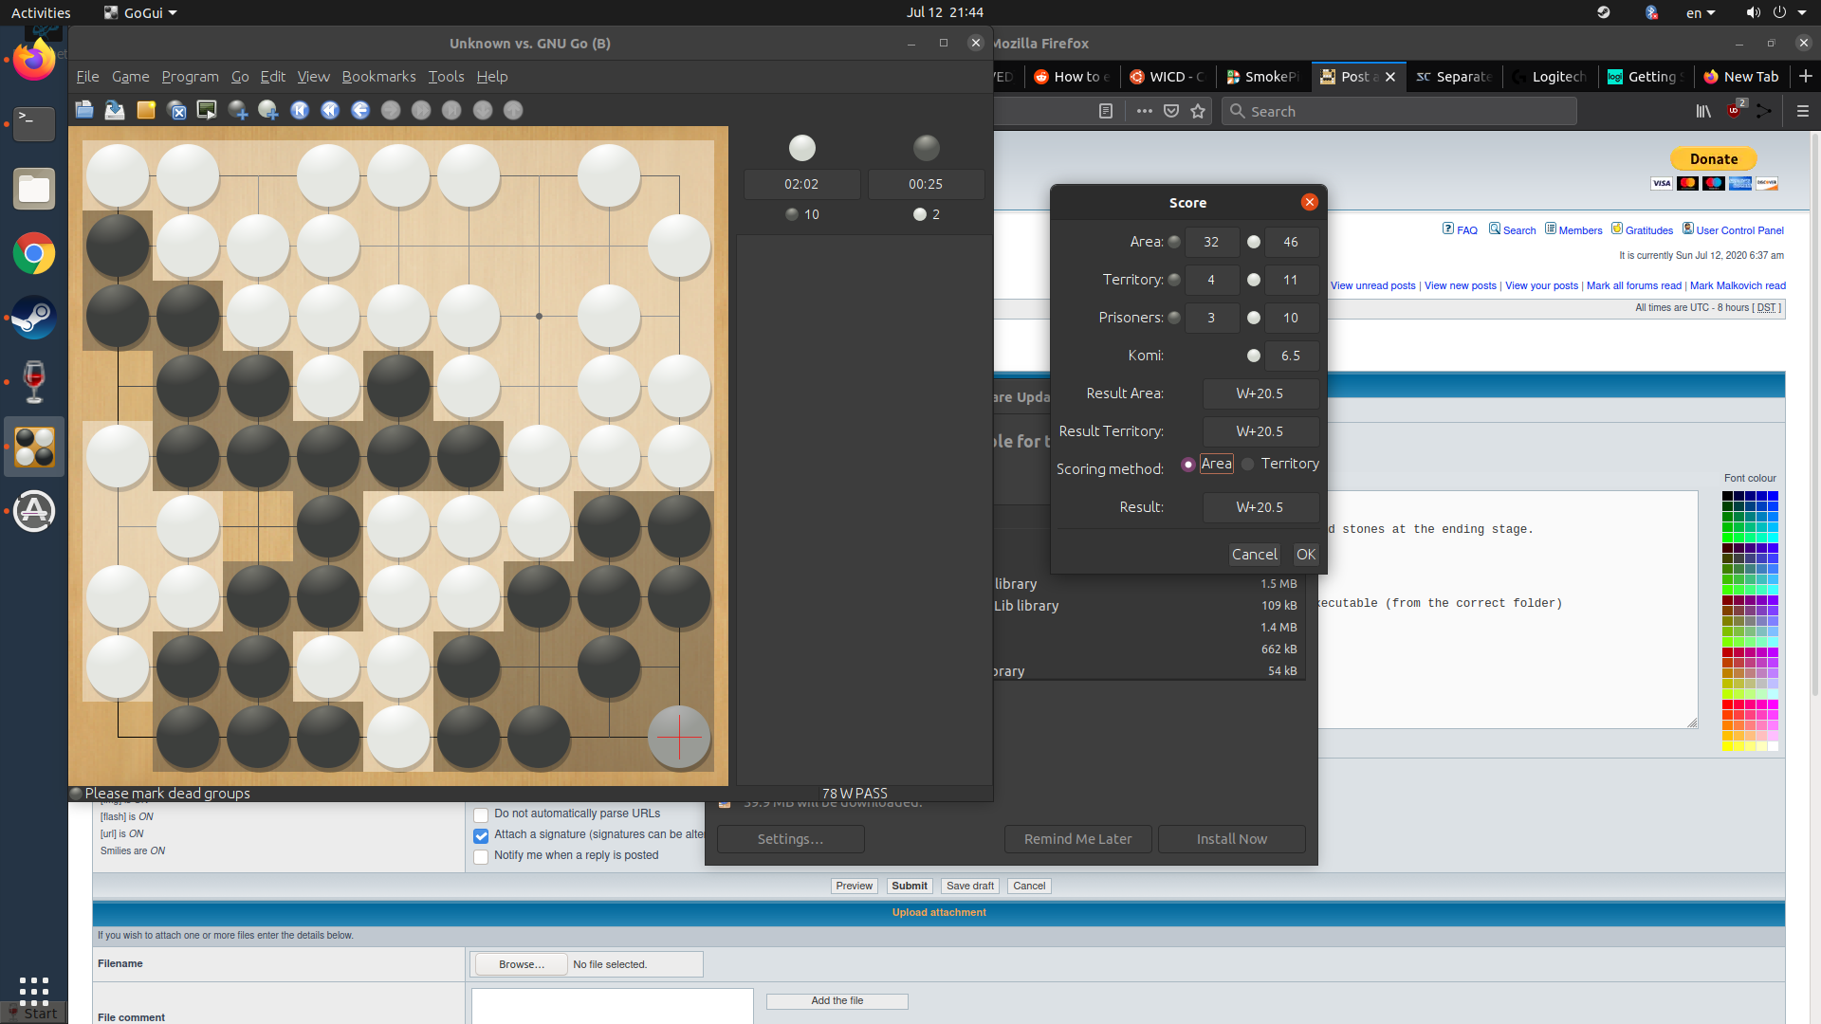Click the greyed previous variation up arrow
Image resolution: width=1821 pixels, height=1024 pixels.
[513, 110]
